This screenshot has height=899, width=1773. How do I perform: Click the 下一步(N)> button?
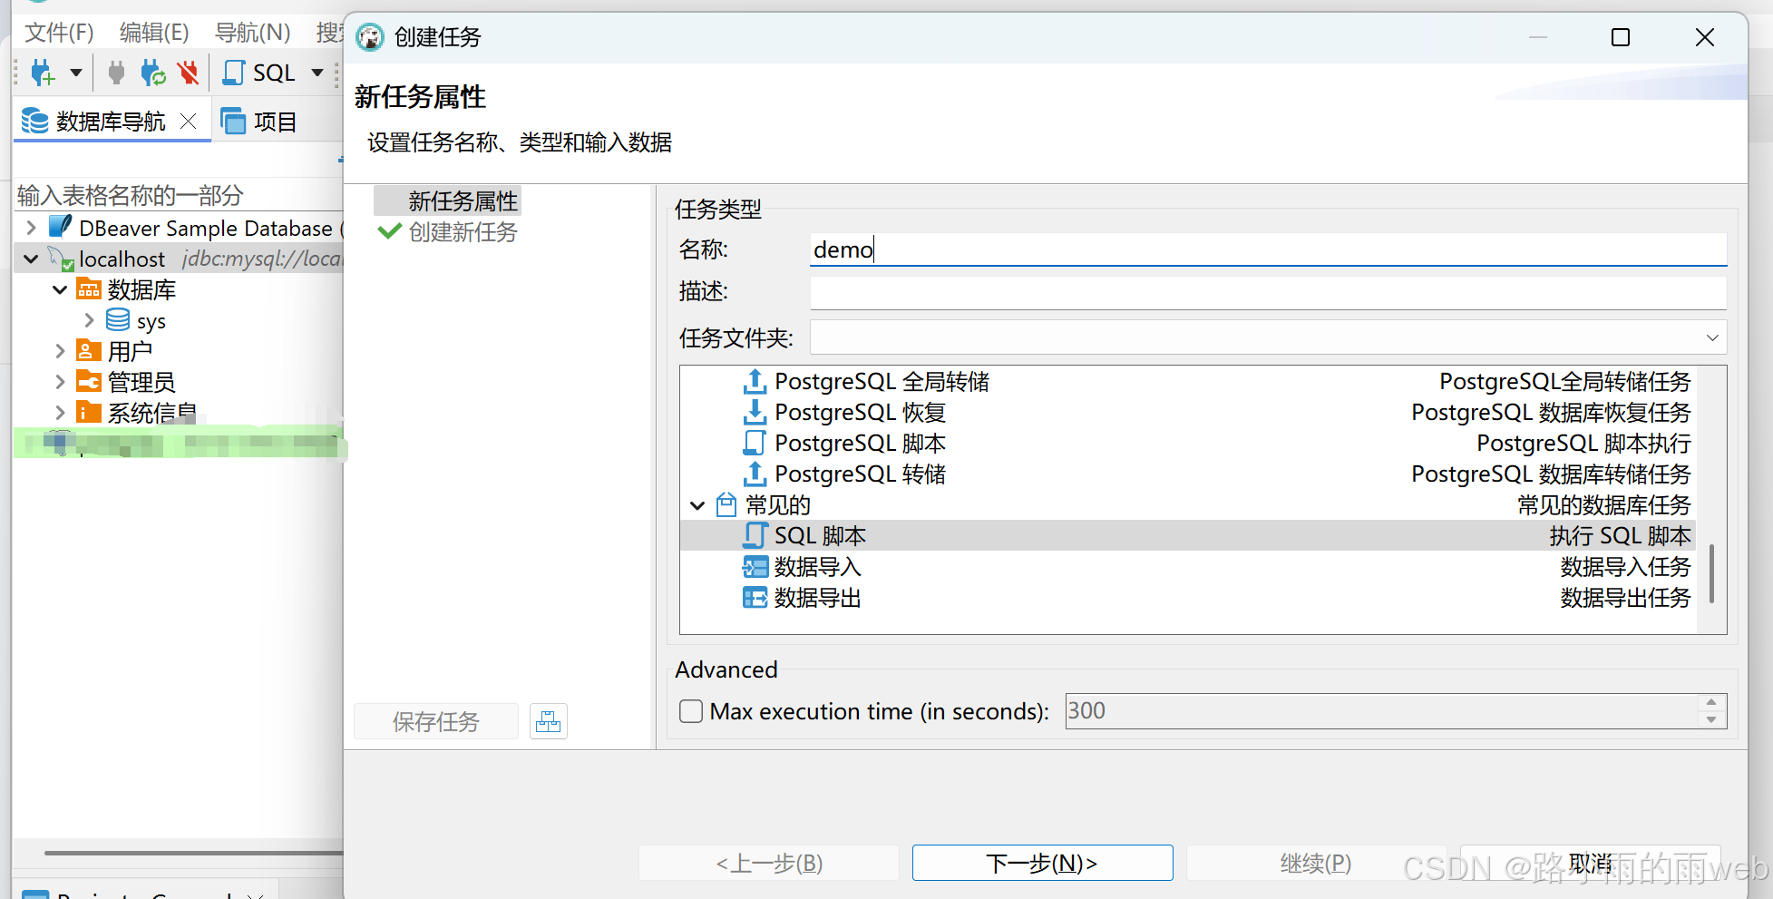pyautogui.click(x=1042, y=863)
